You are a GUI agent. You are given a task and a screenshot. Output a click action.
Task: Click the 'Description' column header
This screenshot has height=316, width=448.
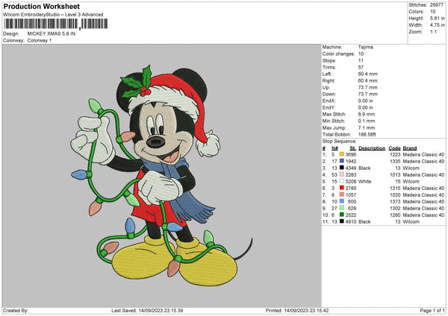(372, 148)
